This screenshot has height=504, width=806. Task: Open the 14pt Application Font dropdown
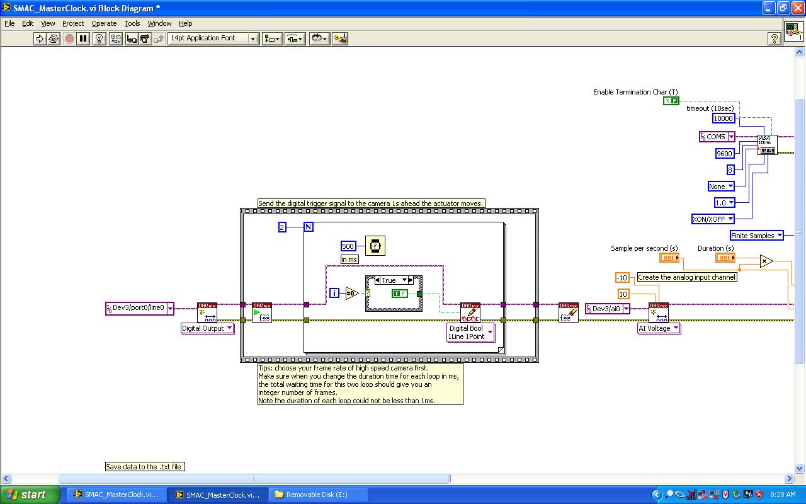pos(213,38)
